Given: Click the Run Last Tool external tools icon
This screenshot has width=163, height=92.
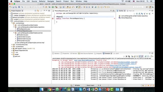Looking at the screenshot, I should pyautogui.click(x=56, y=7).
